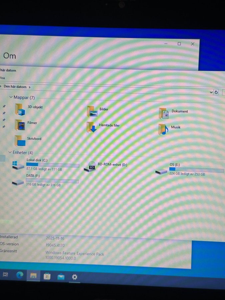Open Microsoft Store from the taskbar

point(47,276)
